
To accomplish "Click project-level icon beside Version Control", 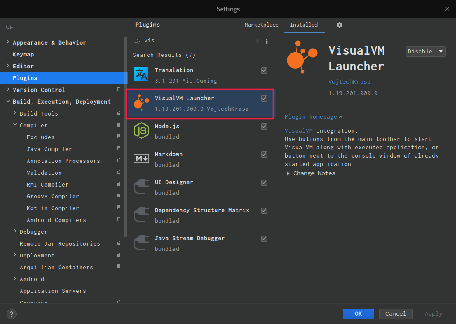I will coord(118,89).
